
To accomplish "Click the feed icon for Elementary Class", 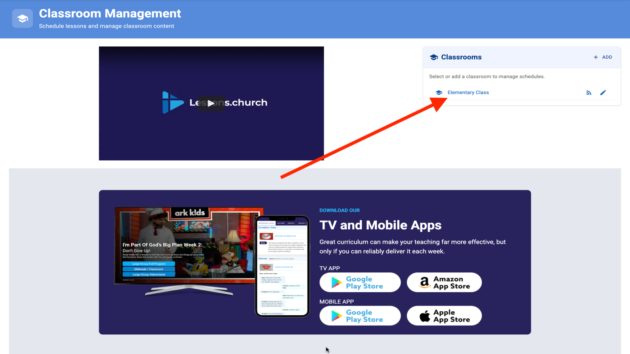I will point(589,93).
